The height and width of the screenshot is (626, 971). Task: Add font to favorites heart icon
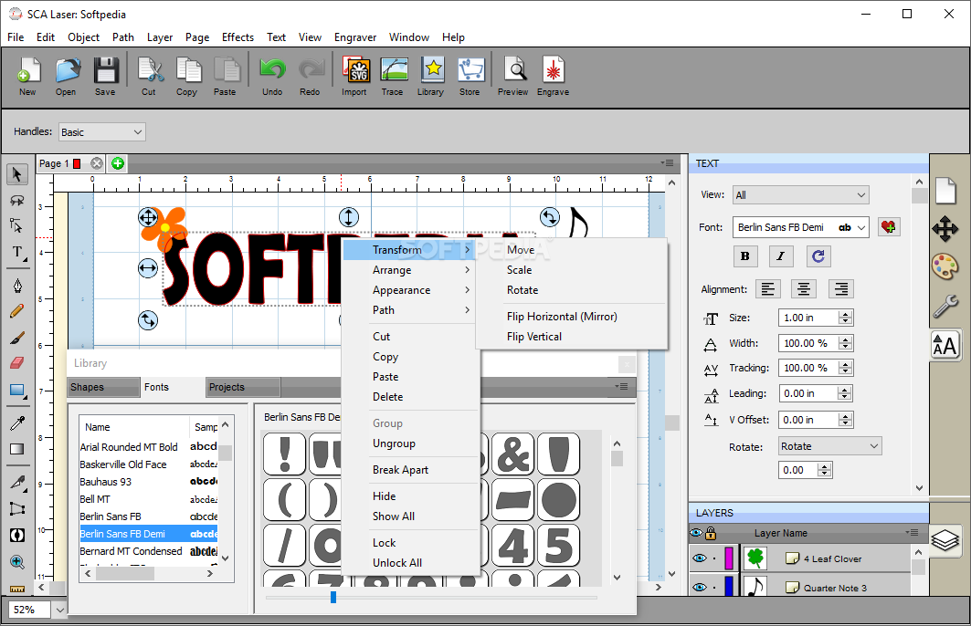[889, 227]
